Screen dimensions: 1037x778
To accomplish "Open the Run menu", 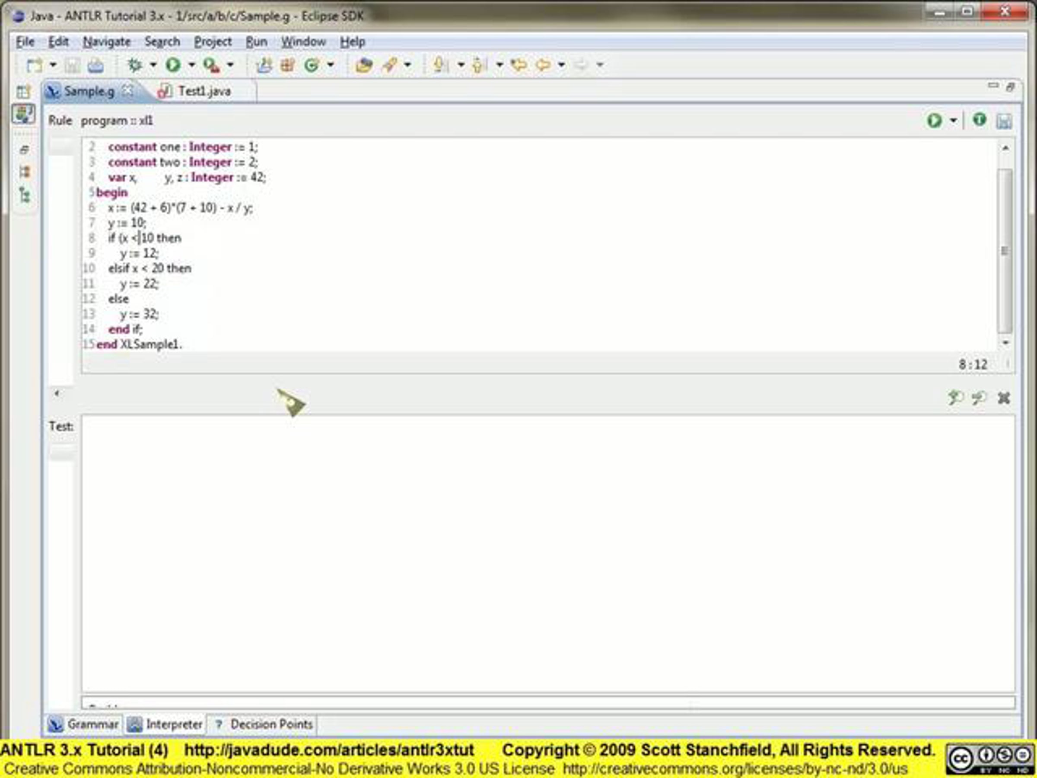I will pyautogui.click(x=256, y=42).
